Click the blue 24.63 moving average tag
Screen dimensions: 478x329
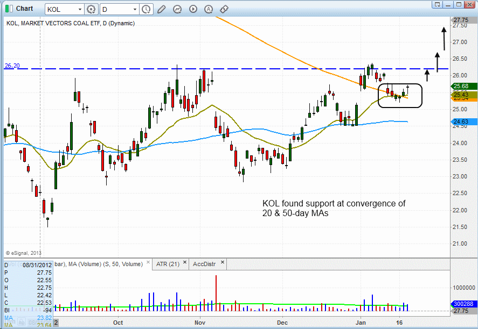tap(463, 121)
